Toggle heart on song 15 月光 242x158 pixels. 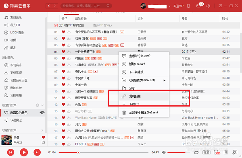63,124
